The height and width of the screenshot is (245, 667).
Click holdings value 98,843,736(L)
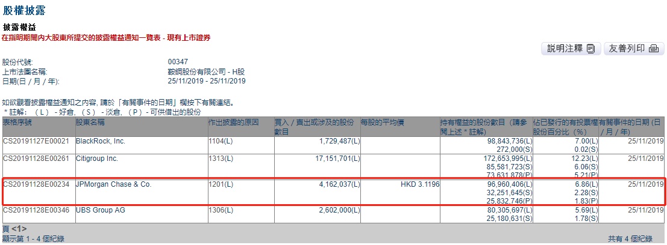(509, 141)
